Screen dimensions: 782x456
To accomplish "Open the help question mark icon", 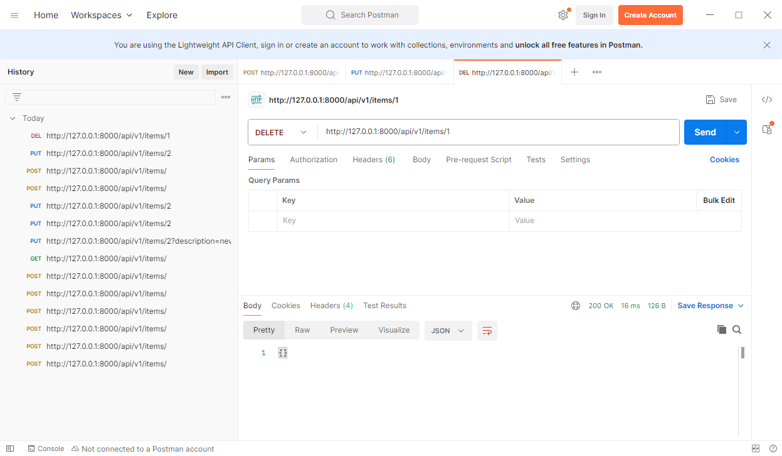I will click(773, 448).
